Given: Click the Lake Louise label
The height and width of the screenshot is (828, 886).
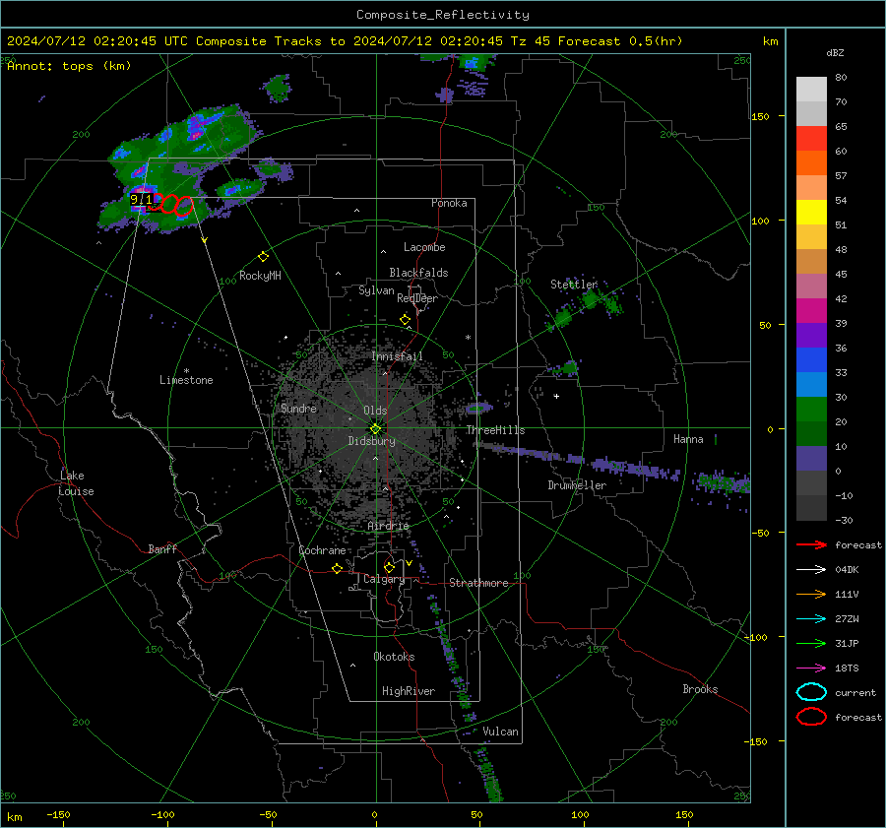Looking at the screenshot, I should click(x=76, y=483).
